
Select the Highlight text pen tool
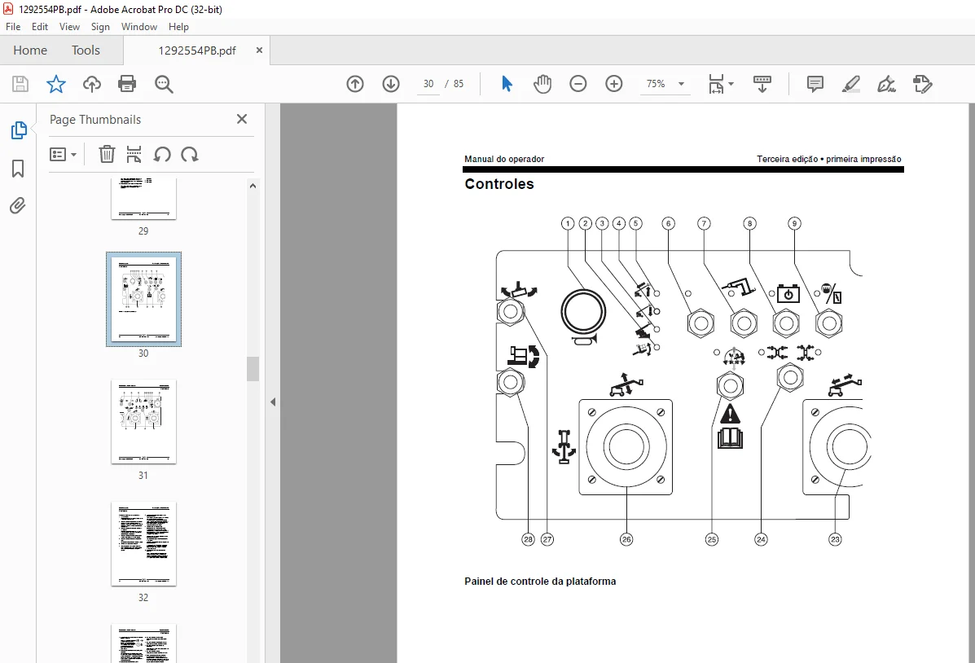850,84
